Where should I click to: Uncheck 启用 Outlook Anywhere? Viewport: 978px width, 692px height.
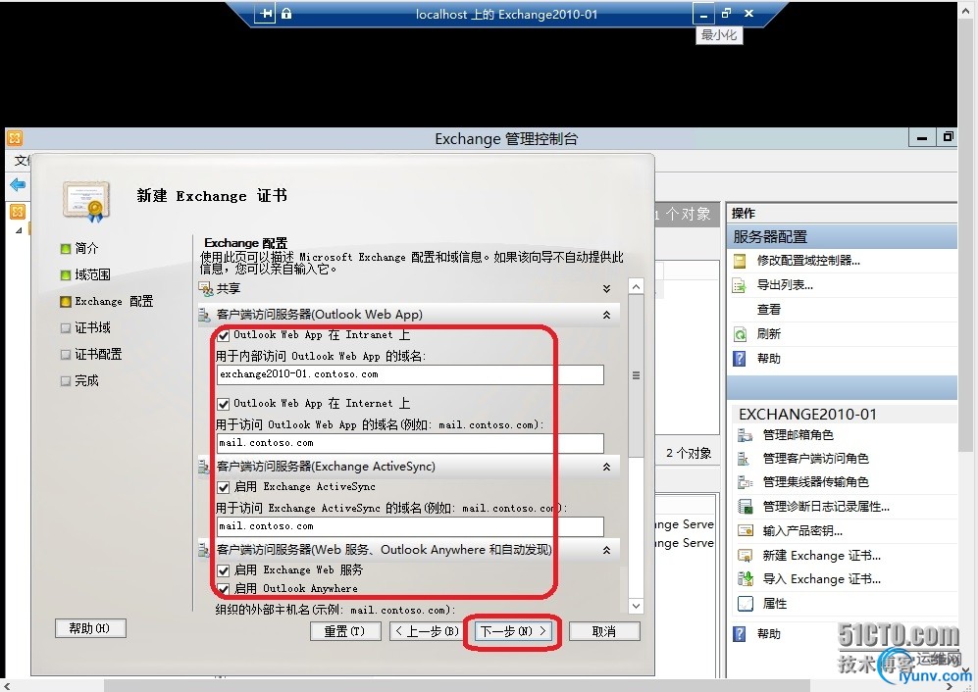224,588
